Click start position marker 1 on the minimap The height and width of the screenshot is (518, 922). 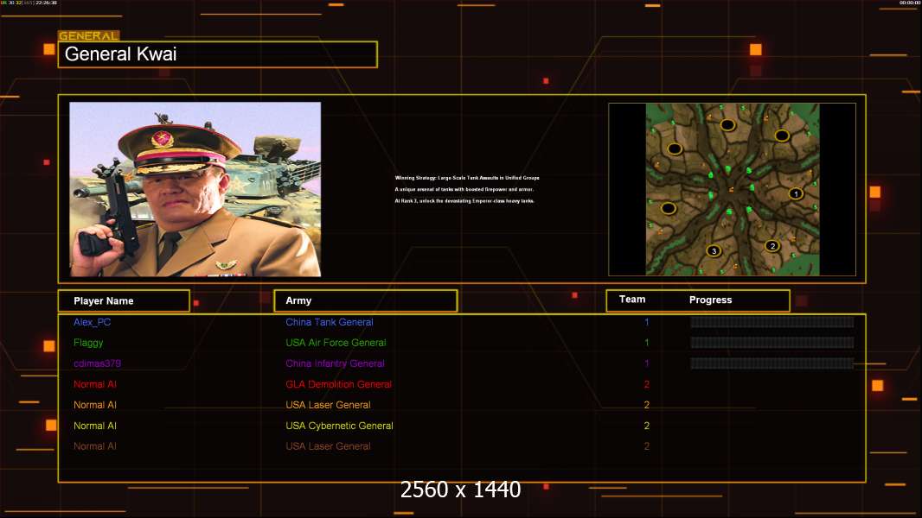[796, 193]
